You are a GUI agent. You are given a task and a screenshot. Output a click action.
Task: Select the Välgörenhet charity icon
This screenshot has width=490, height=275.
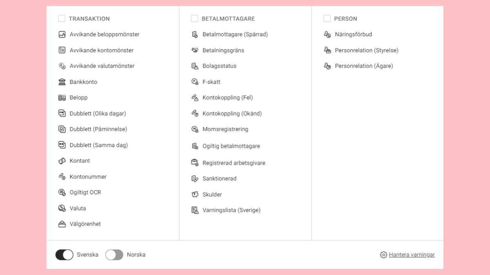pos(62,224)
